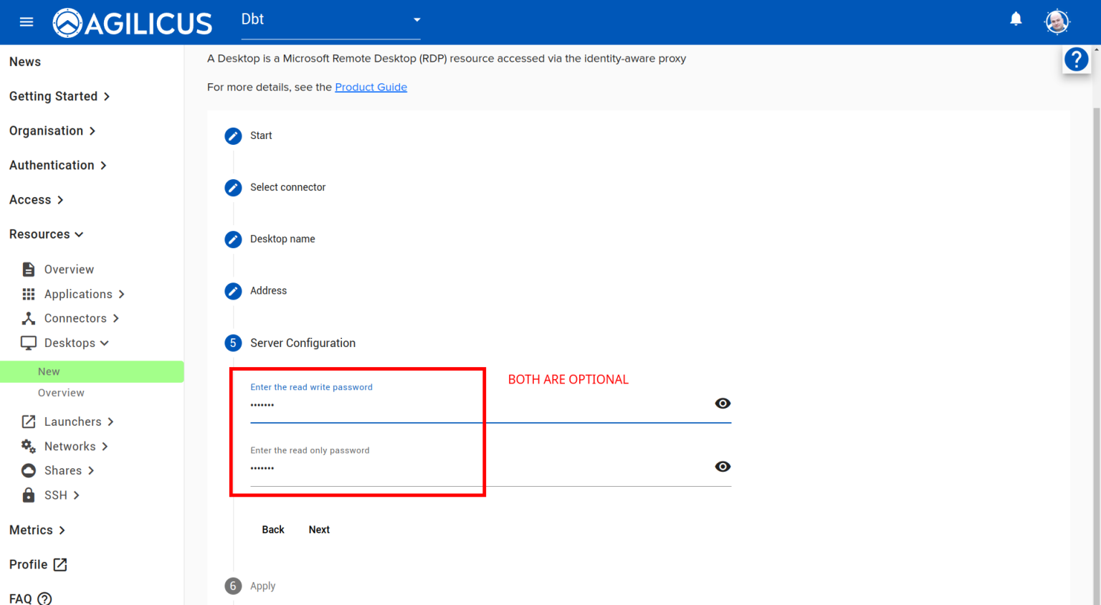This screenshot has height=605, width=1101.
Task: Click the Select connector step pencil icon
Action: pos(233,188)
